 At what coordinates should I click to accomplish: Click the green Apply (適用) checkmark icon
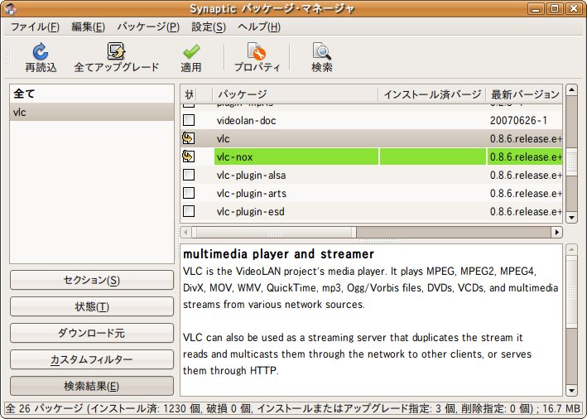(x=191, y=52)
